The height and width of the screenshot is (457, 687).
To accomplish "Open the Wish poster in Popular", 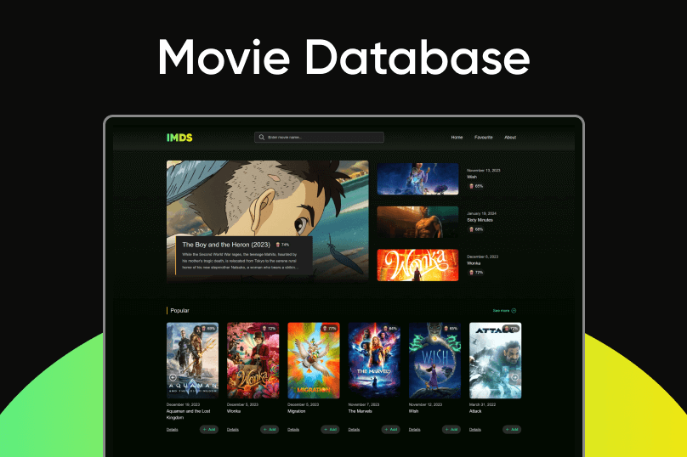I will pyautogui.click(x=434, y=360).
